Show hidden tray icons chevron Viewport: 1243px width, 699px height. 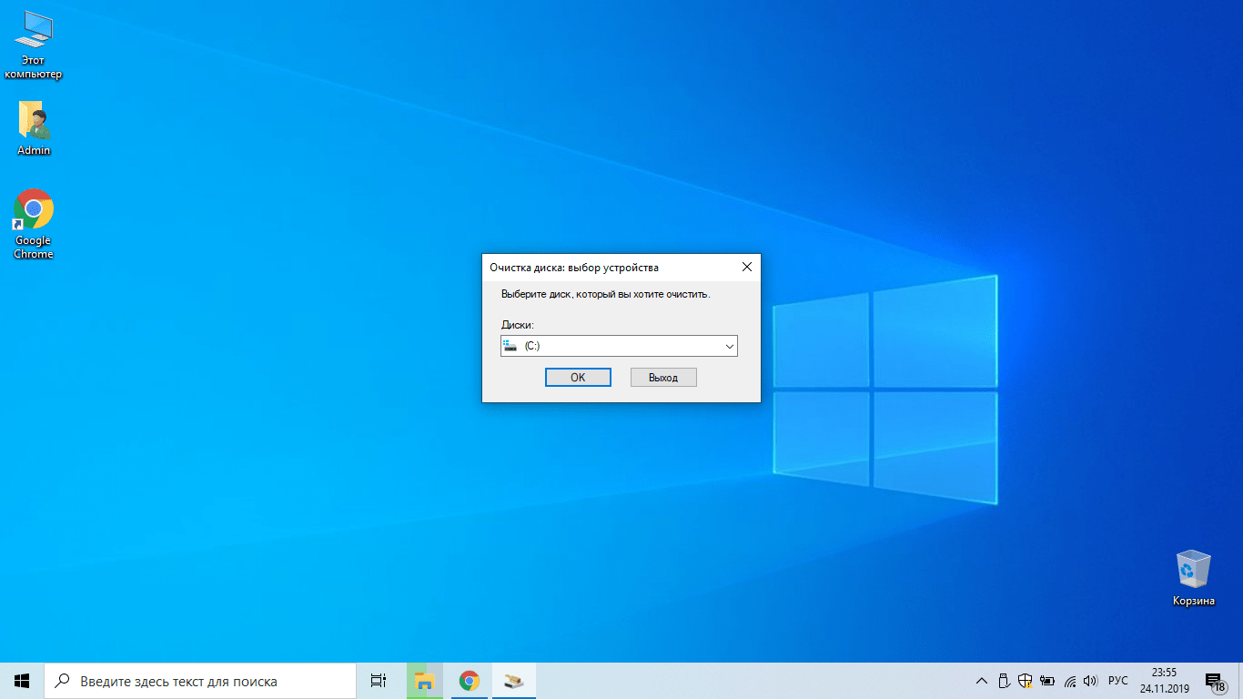click(981, 681)
